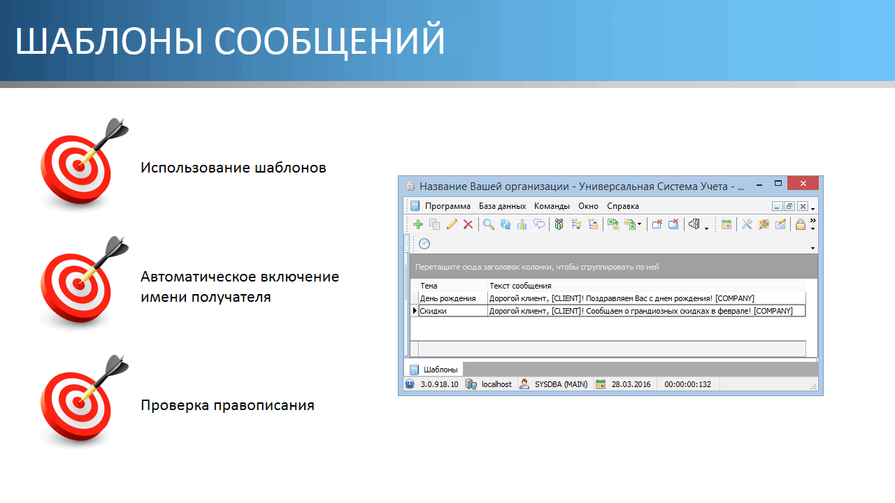Screen dimensions: 895x503
Task: Click the pencil Edit icon
Action: pos(452,224)
